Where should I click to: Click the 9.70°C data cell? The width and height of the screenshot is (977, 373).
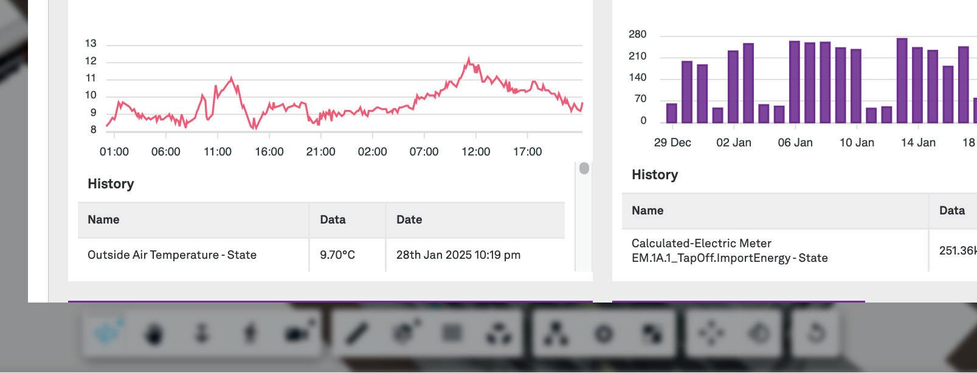pyautogui.click(x=337, y=255)
